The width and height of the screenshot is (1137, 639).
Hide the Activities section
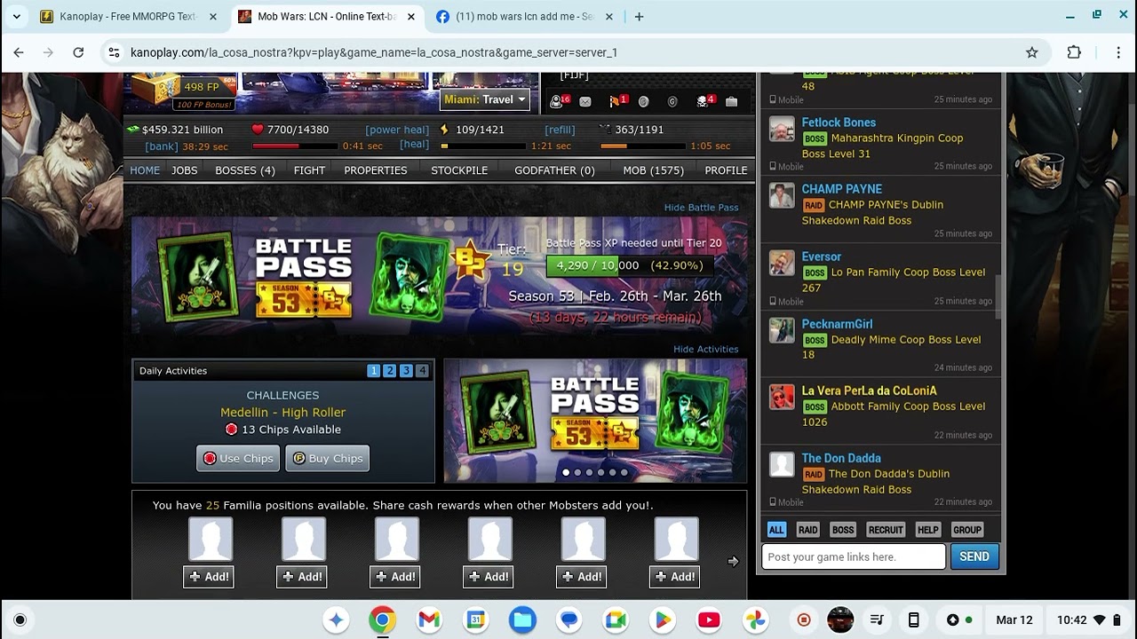[705, 350]
